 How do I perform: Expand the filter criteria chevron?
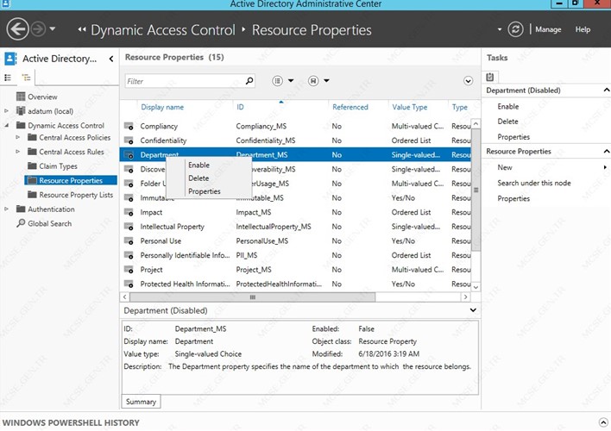[468, 80]
